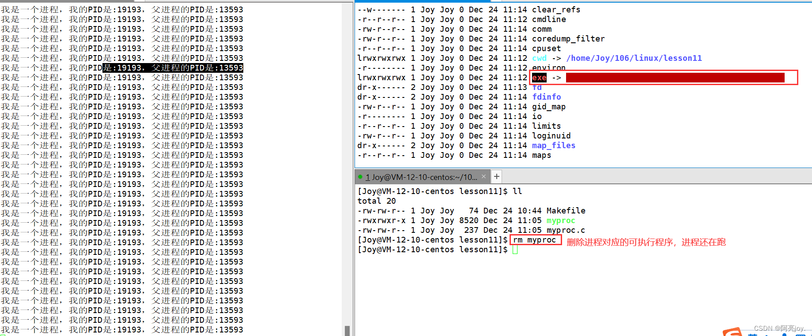
Task: Click the maps file entry
Action: (541, 155)
